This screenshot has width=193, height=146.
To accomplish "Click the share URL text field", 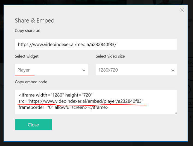I will (96, 44).
